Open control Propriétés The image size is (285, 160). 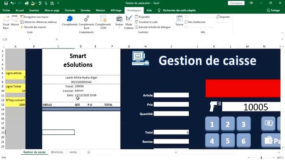pyautogui.click(x=142, y=17)
